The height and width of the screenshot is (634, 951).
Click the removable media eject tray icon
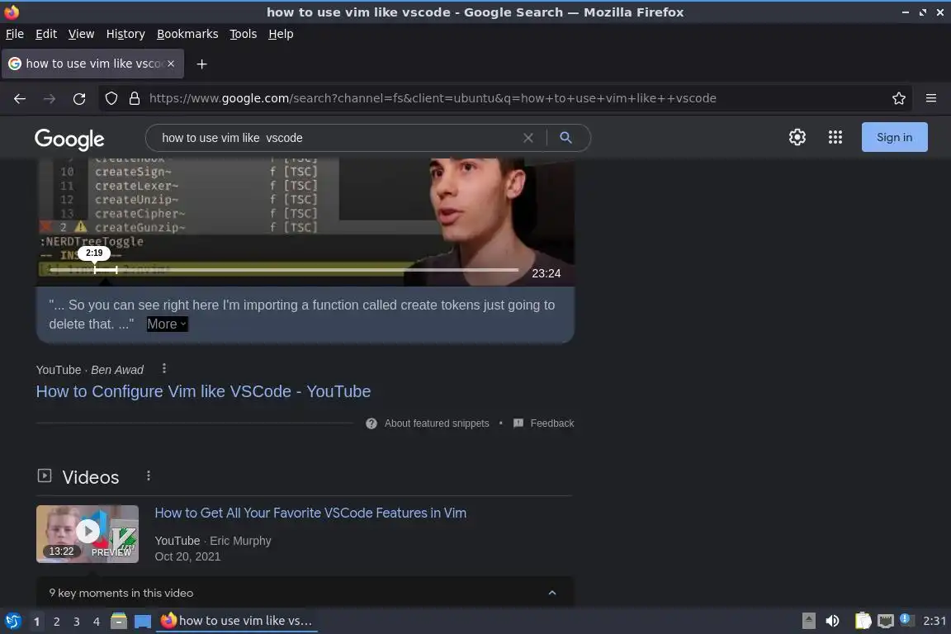[808, 621]
